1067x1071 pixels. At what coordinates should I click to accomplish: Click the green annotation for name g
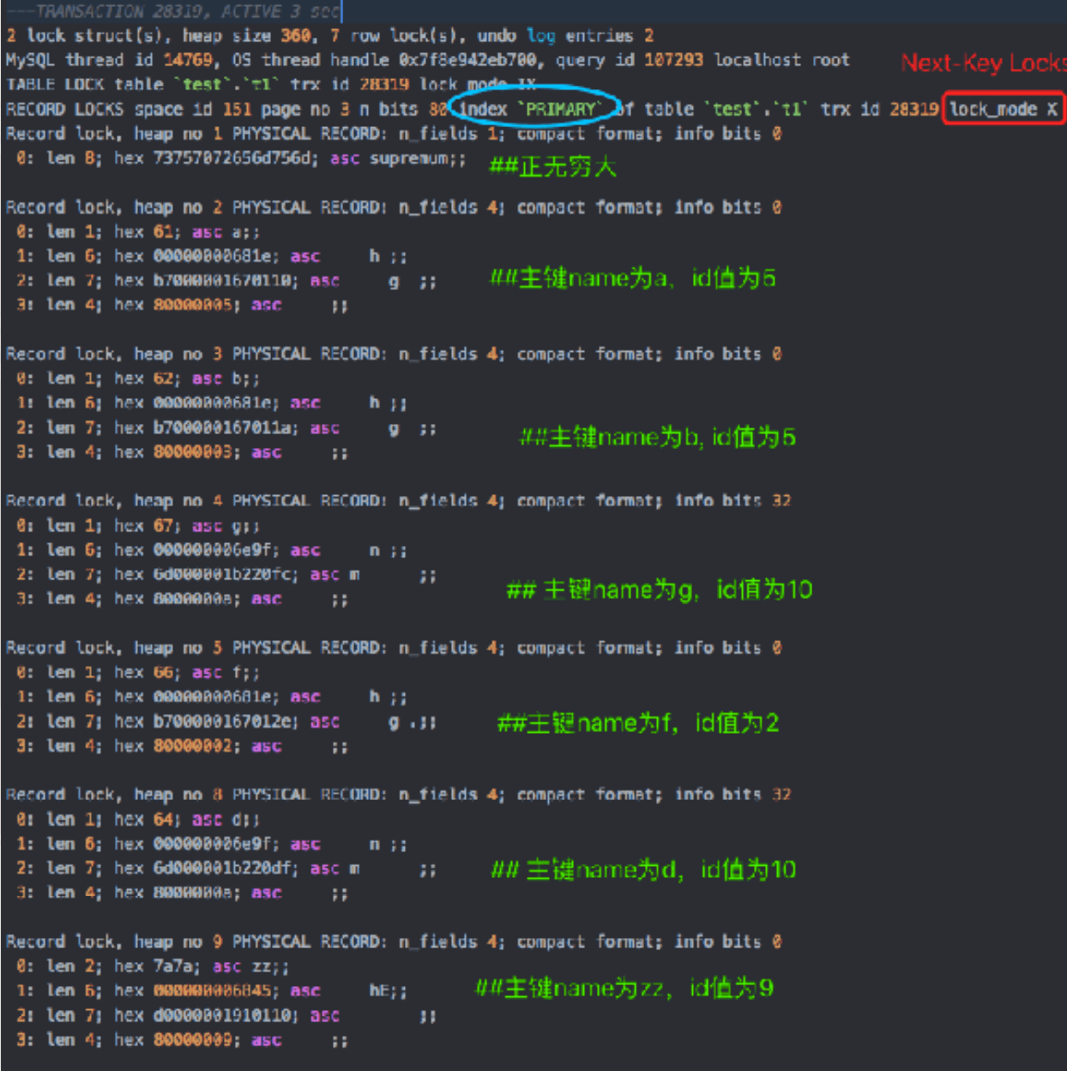click(659, 590)
